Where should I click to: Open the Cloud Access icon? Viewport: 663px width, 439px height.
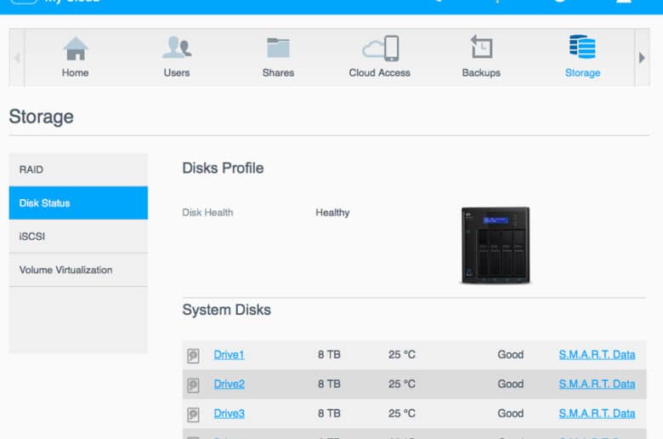[x=380, y=48]
